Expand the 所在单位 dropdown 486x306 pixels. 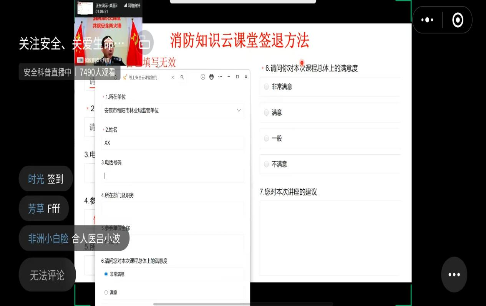click(239, 111)
